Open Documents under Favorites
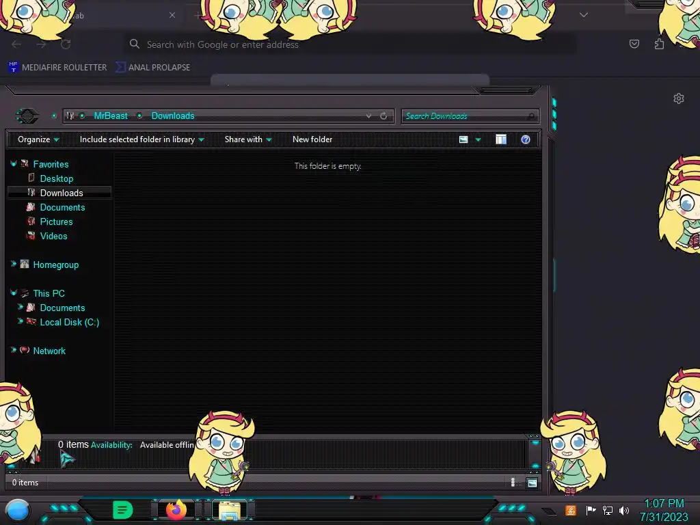Viewport: 700px width, 525px height. click(62, 207)
